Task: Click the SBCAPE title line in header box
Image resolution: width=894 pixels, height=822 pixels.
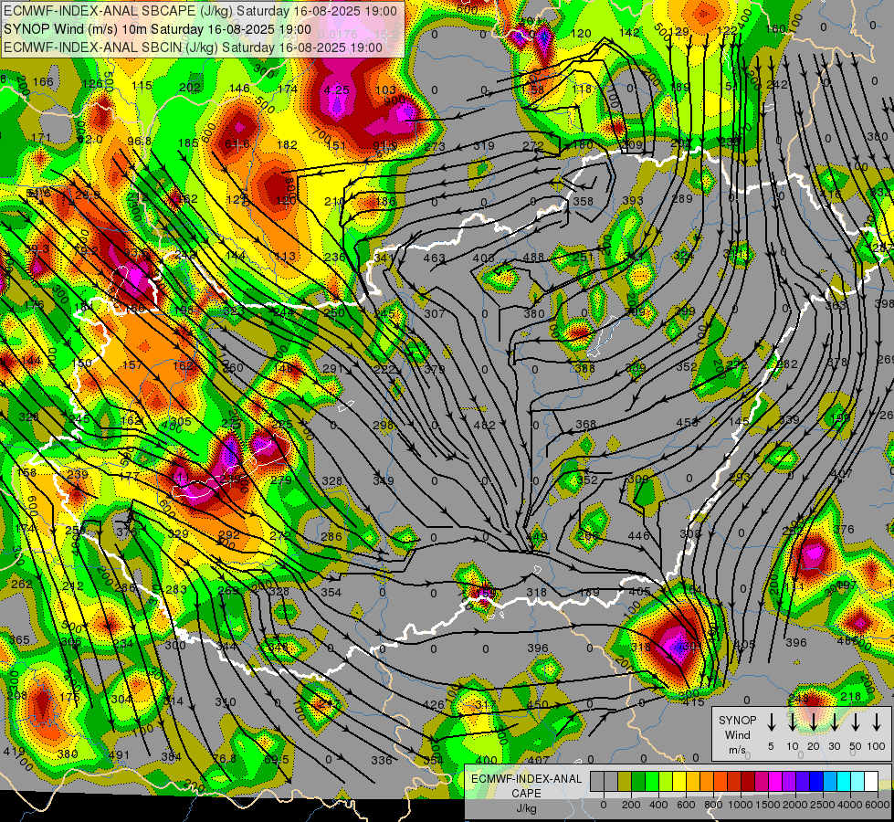Action: [x=200, y=11]
